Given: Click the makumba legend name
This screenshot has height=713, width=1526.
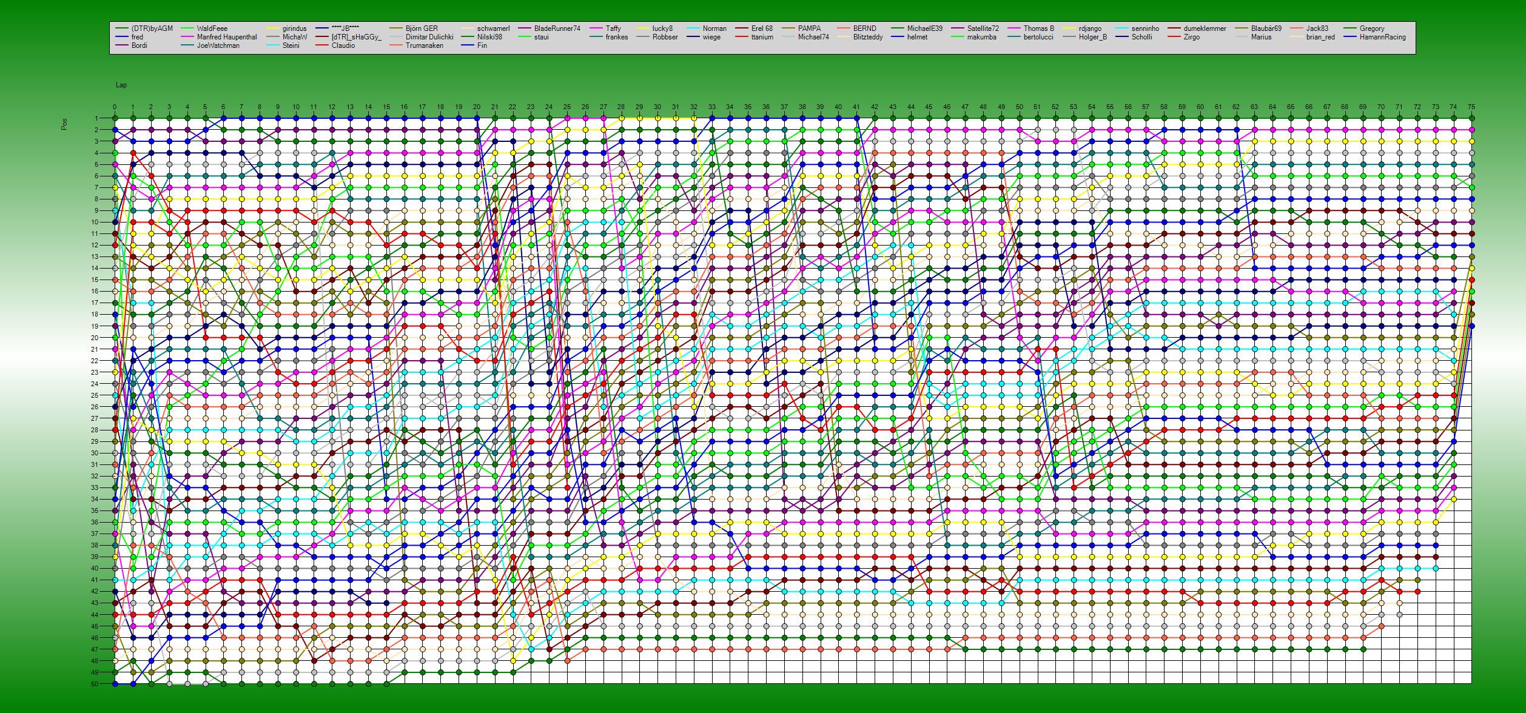Looking at the screenshot, I should pos(981,37).
